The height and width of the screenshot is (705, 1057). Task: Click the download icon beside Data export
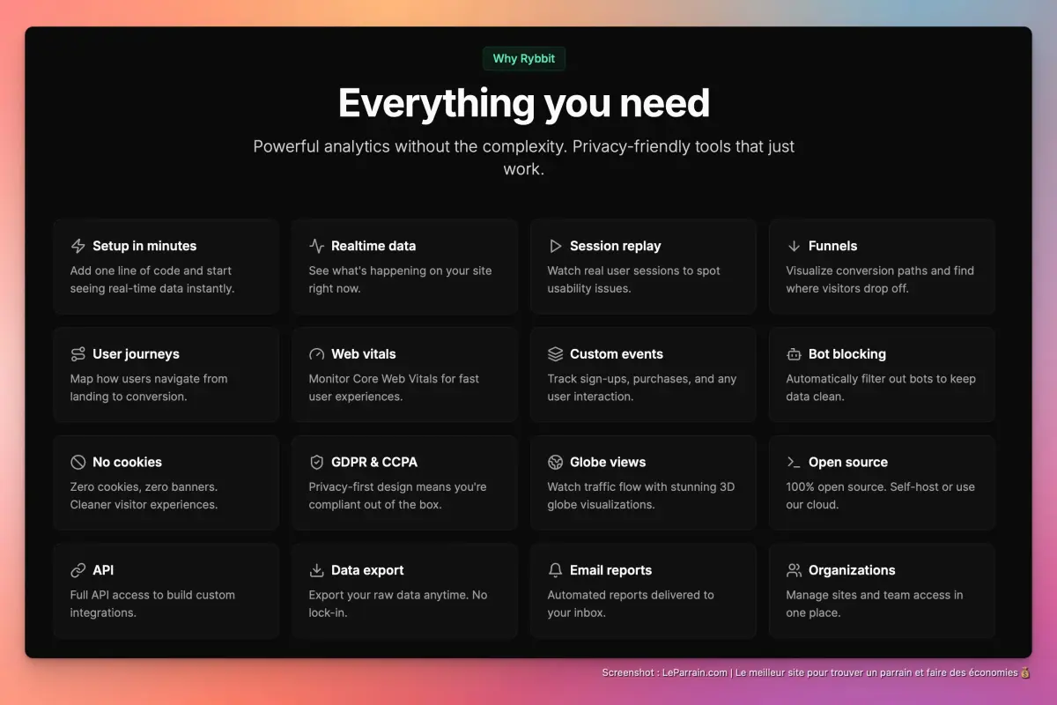[x=317, y=570]
